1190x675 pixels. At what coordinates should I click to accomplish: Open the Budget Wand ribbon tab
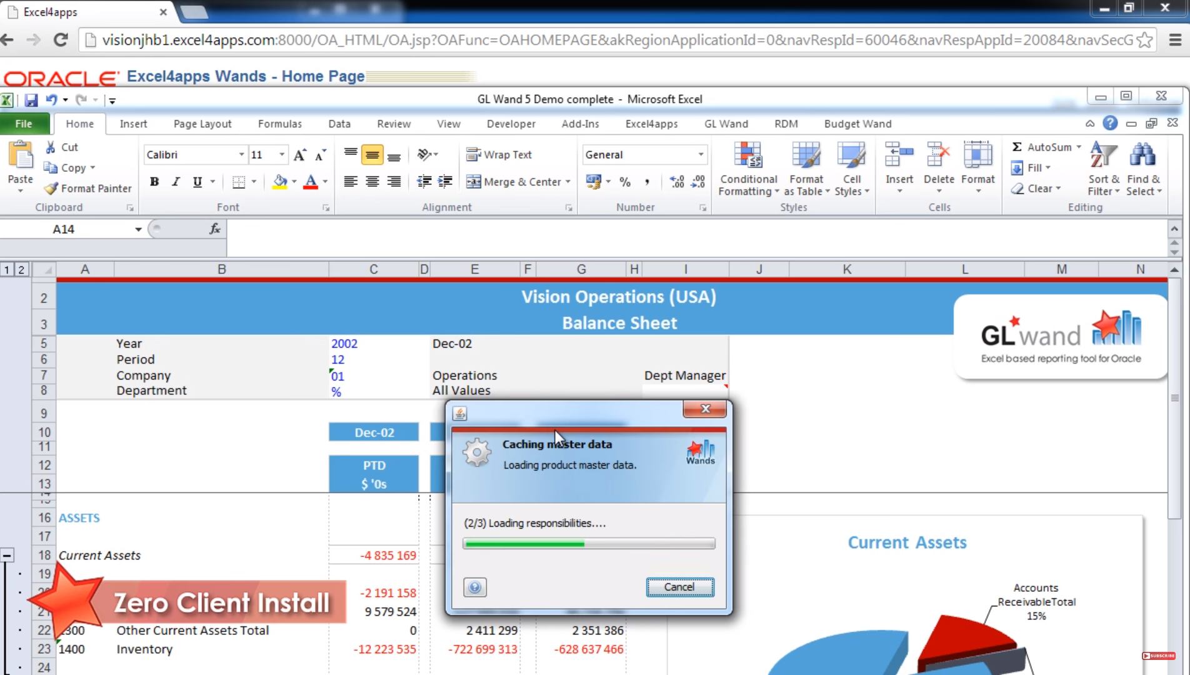pos(857,124)
